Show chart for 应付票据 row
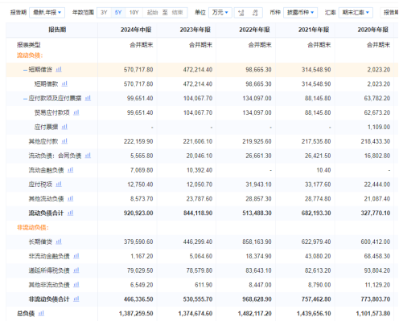Screen dimensions: 399x321 [x=64, y=127]
